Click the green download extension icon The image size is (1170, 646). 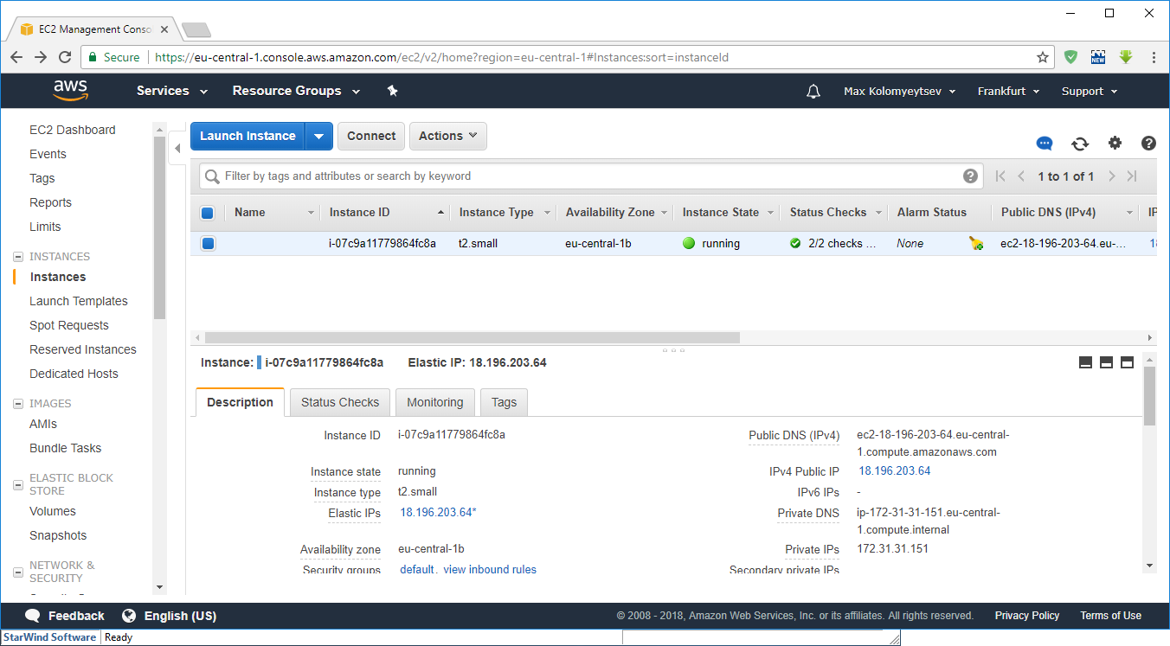pos(1126,57)
